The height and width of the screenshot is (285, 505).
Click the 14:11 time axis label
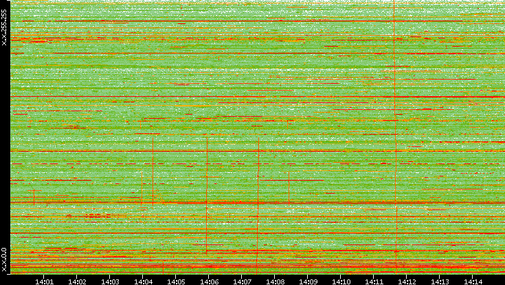[x=374, y=282]
